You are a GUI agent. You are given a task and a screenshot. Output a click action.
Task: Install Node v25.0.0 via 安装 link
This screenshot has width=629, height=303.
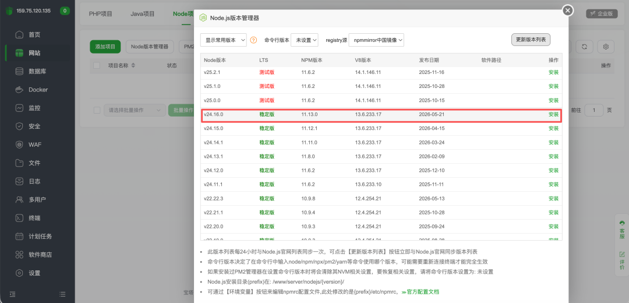pyautogui.click(x=554, y=100)
